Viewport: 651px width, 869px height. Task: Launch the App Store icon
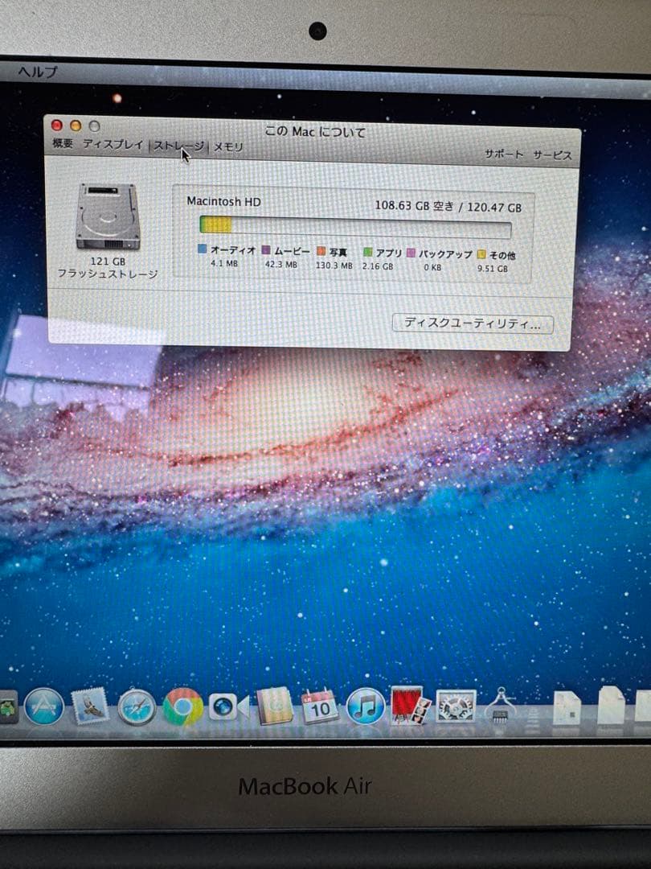[x=44, y=708]
